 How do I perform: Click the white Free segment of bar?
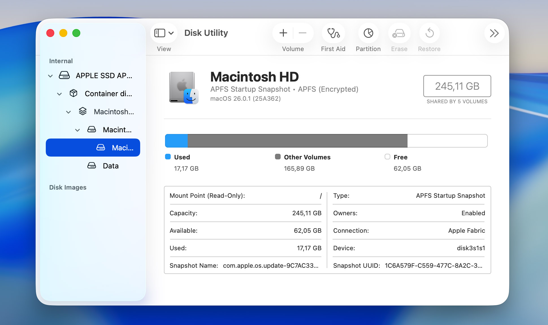point(447,141)
